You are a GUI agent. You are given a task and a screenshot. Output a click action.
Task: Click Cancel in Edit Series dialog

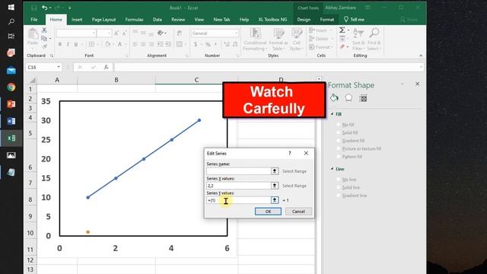pyautogui.click(x=298, y=212)
